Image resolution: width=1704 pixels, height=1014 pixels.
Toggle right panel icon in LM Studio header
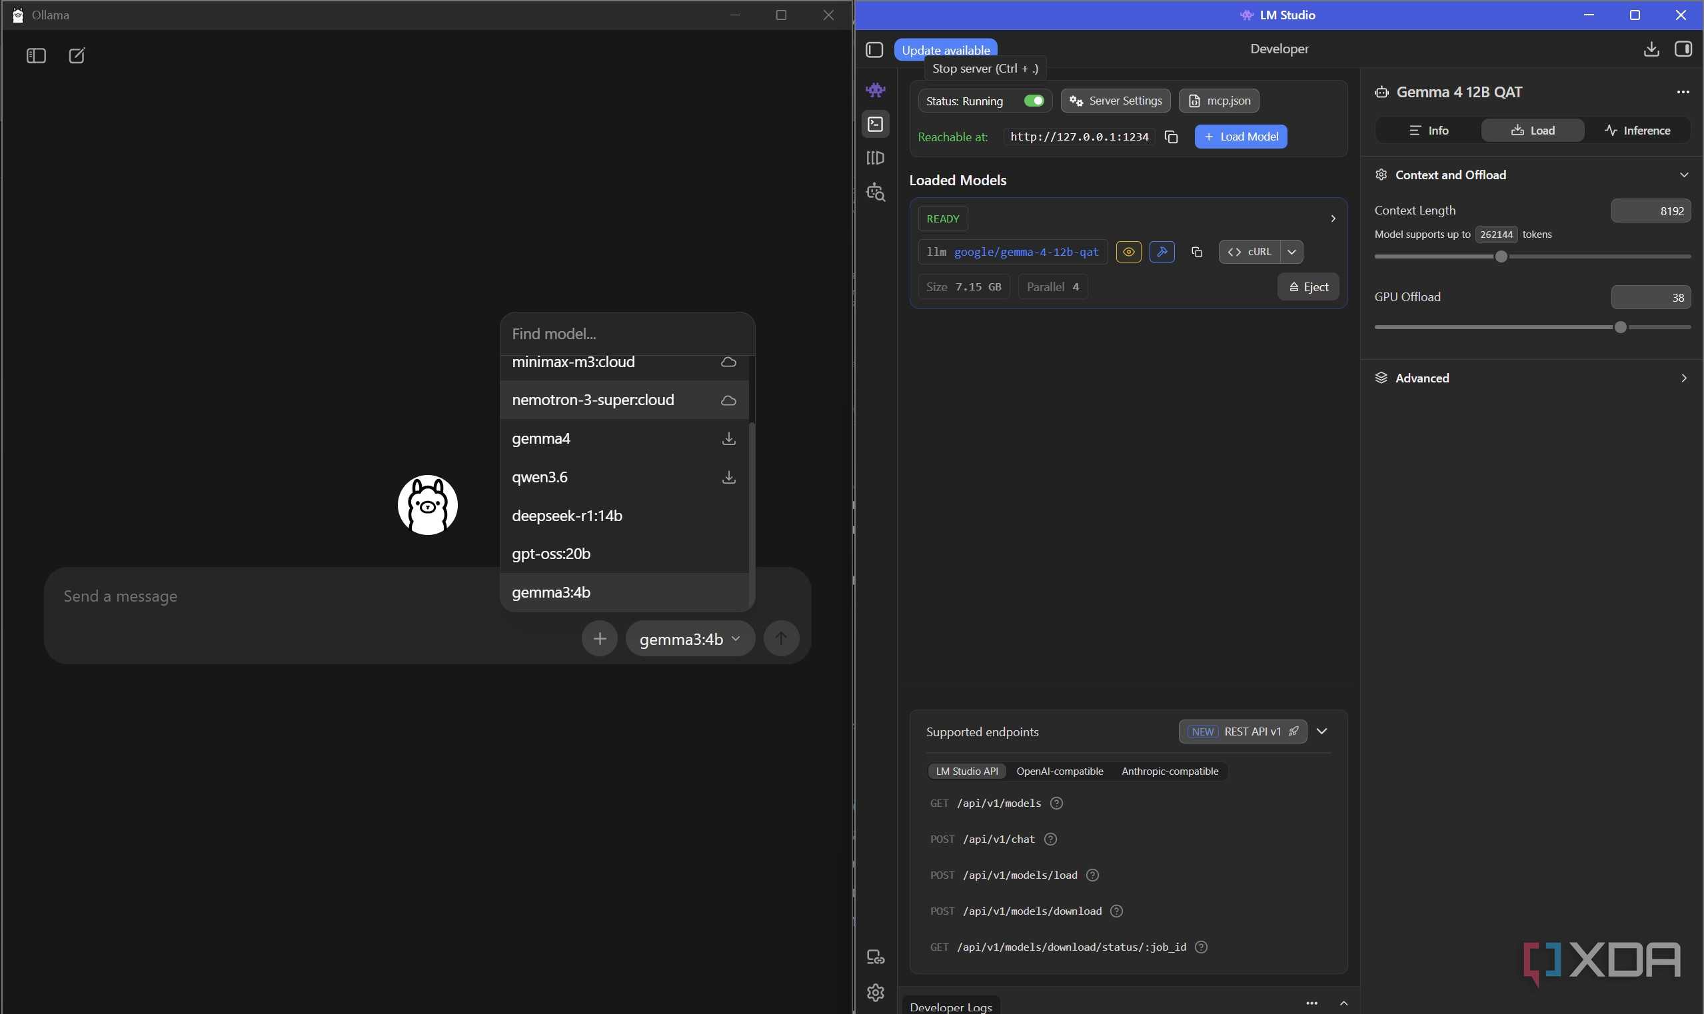(1683, 49)
